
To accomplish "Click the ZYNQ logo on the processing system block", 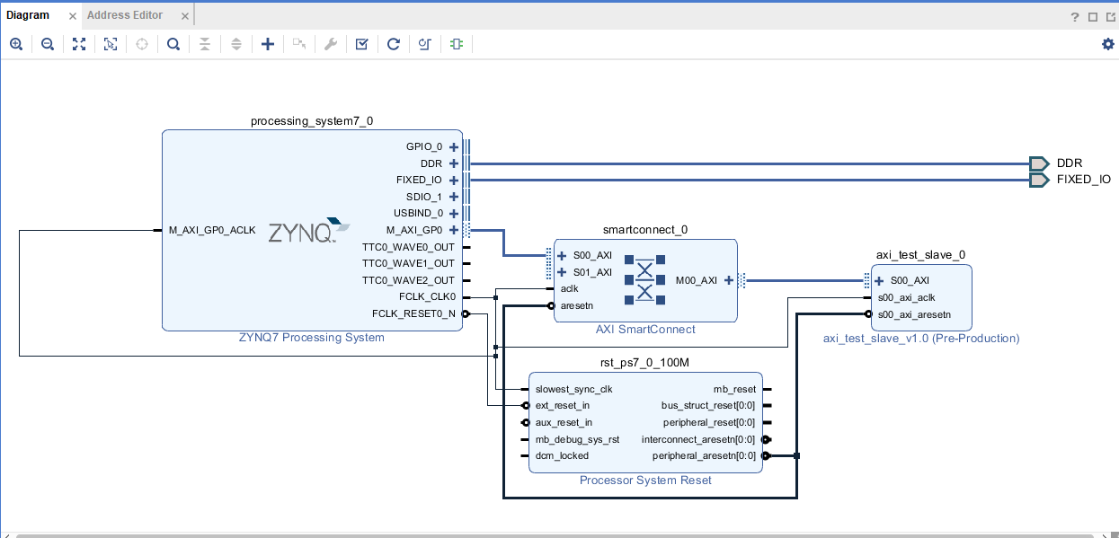I will pos(308,231).
